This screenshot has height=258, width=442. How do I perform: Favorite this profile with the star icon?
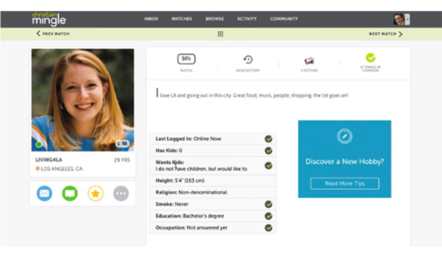click(x=96, y=194)
